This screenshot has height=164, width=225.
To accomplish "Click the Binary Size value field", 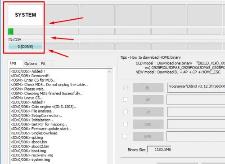I will pyautogui.click(x=159, y=149).
